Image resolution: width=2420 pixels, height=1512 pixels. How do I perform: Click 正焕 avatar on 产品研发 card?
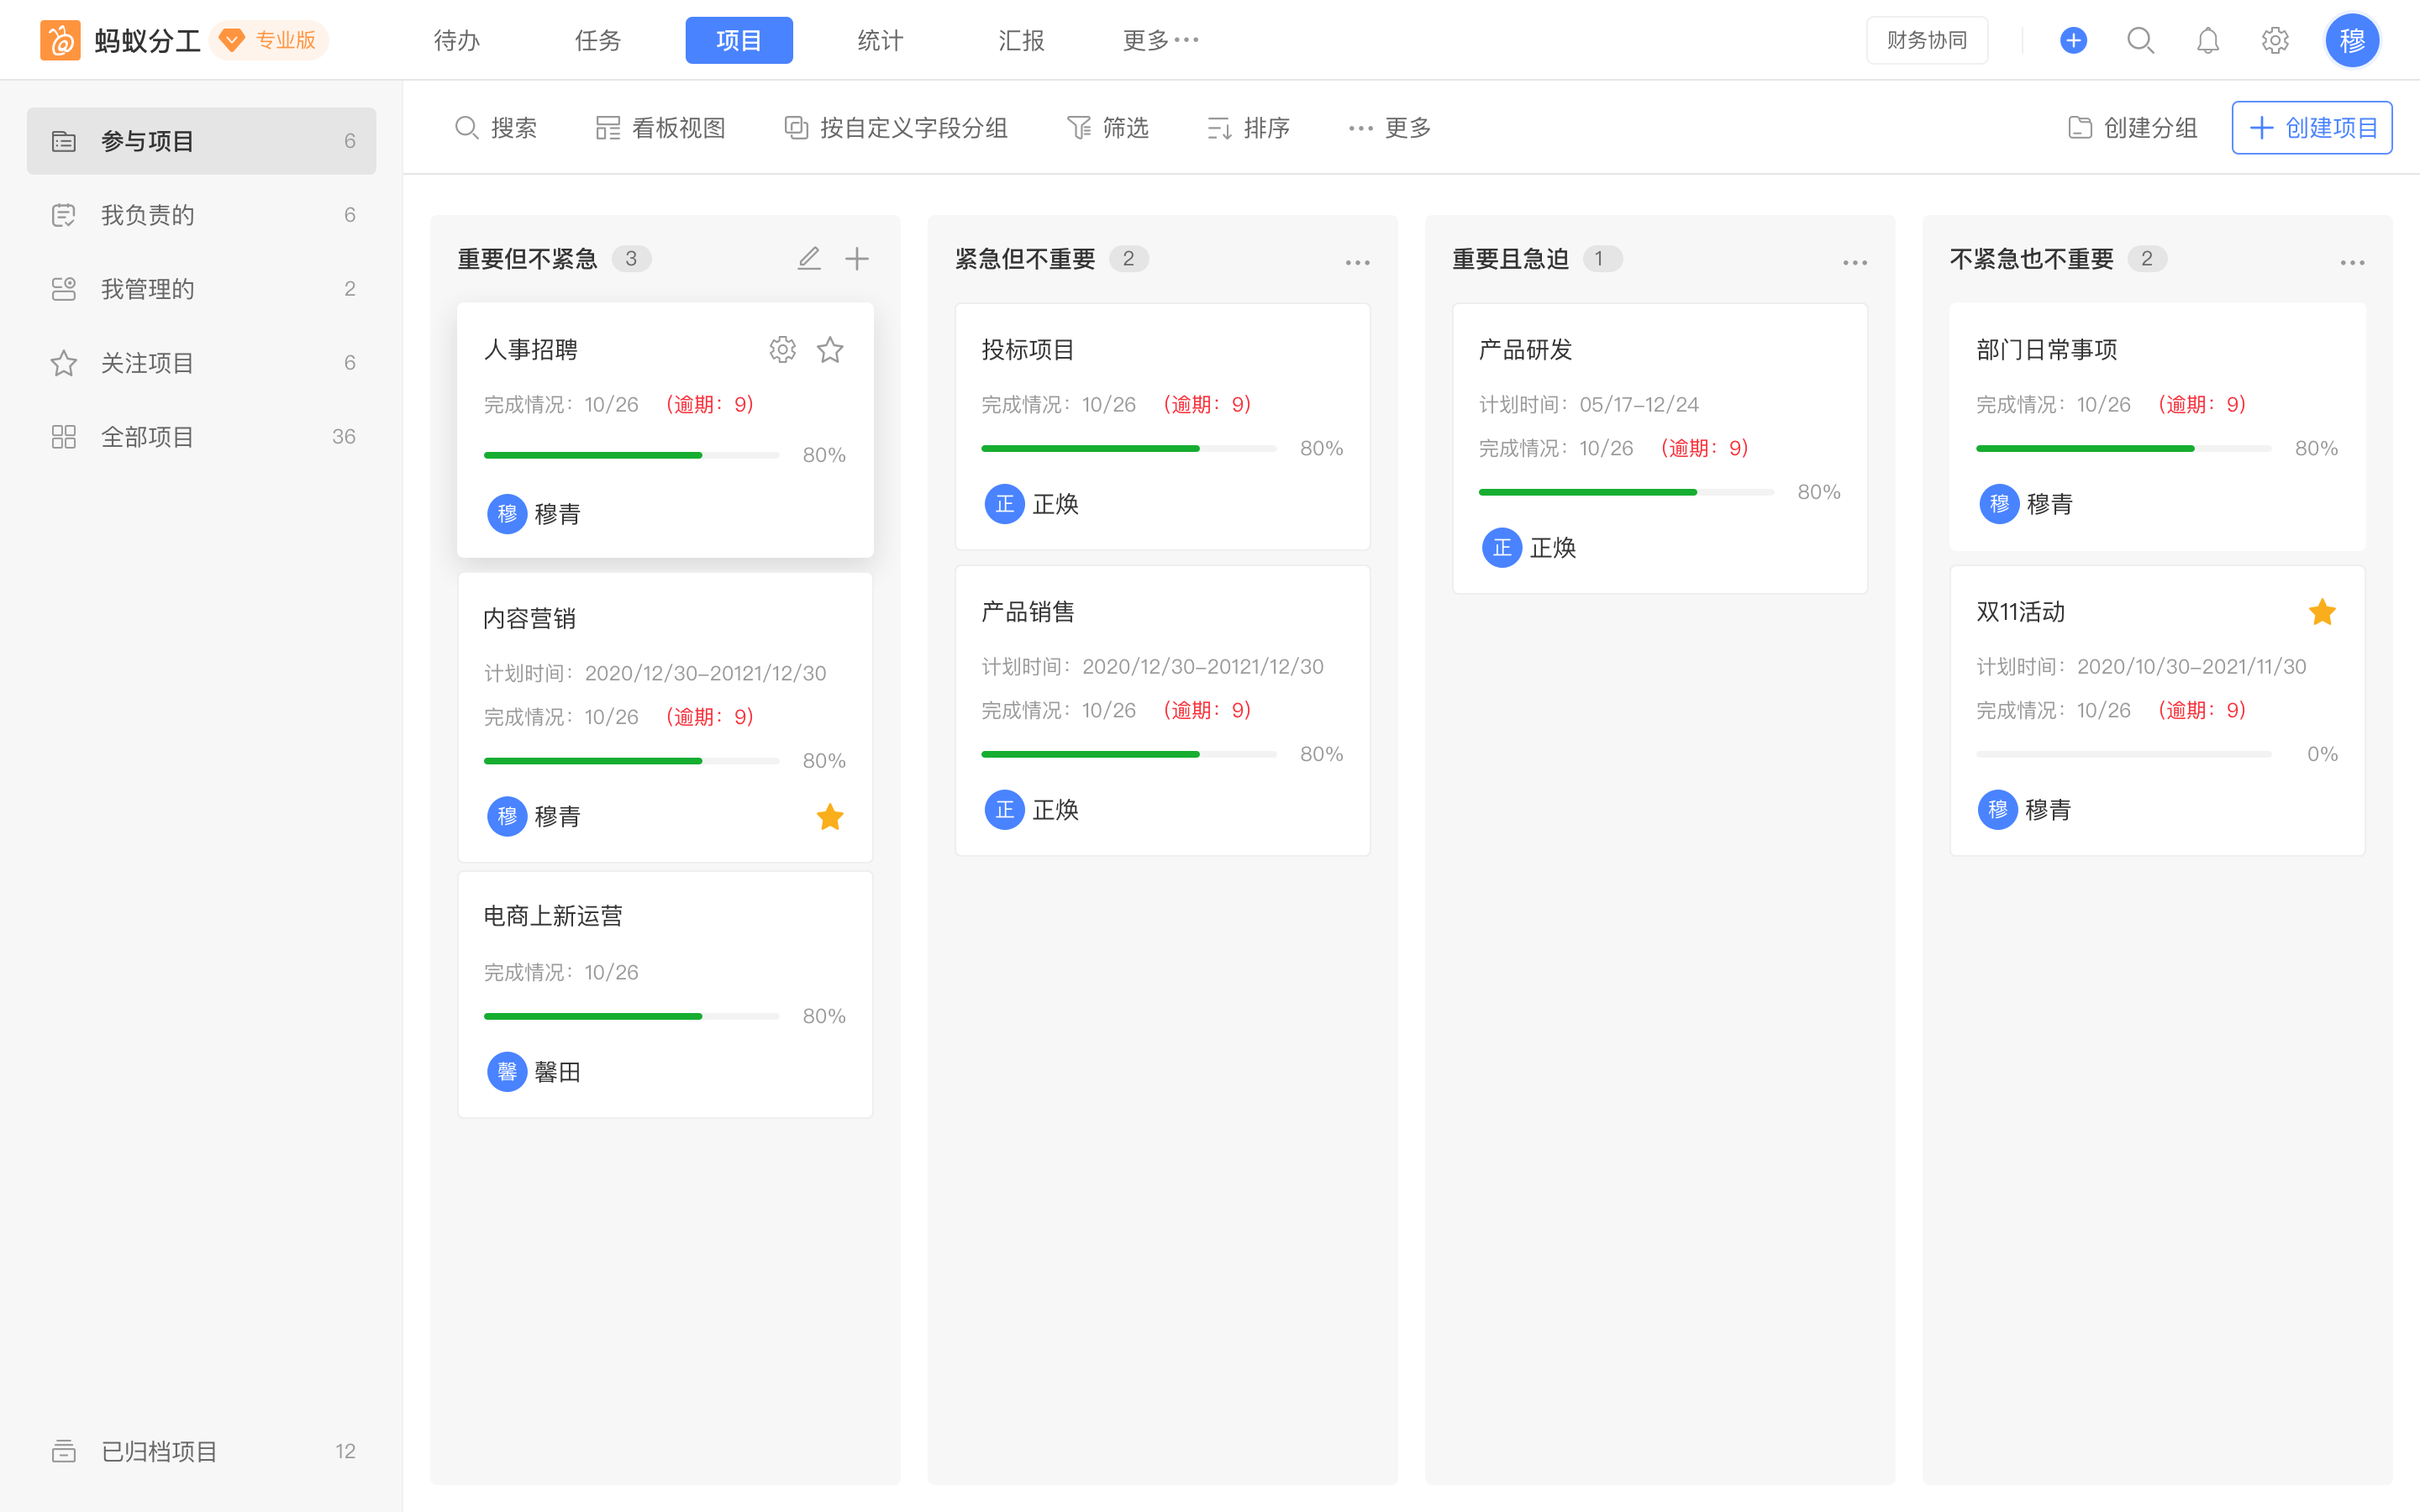[x=1502, y=548]
